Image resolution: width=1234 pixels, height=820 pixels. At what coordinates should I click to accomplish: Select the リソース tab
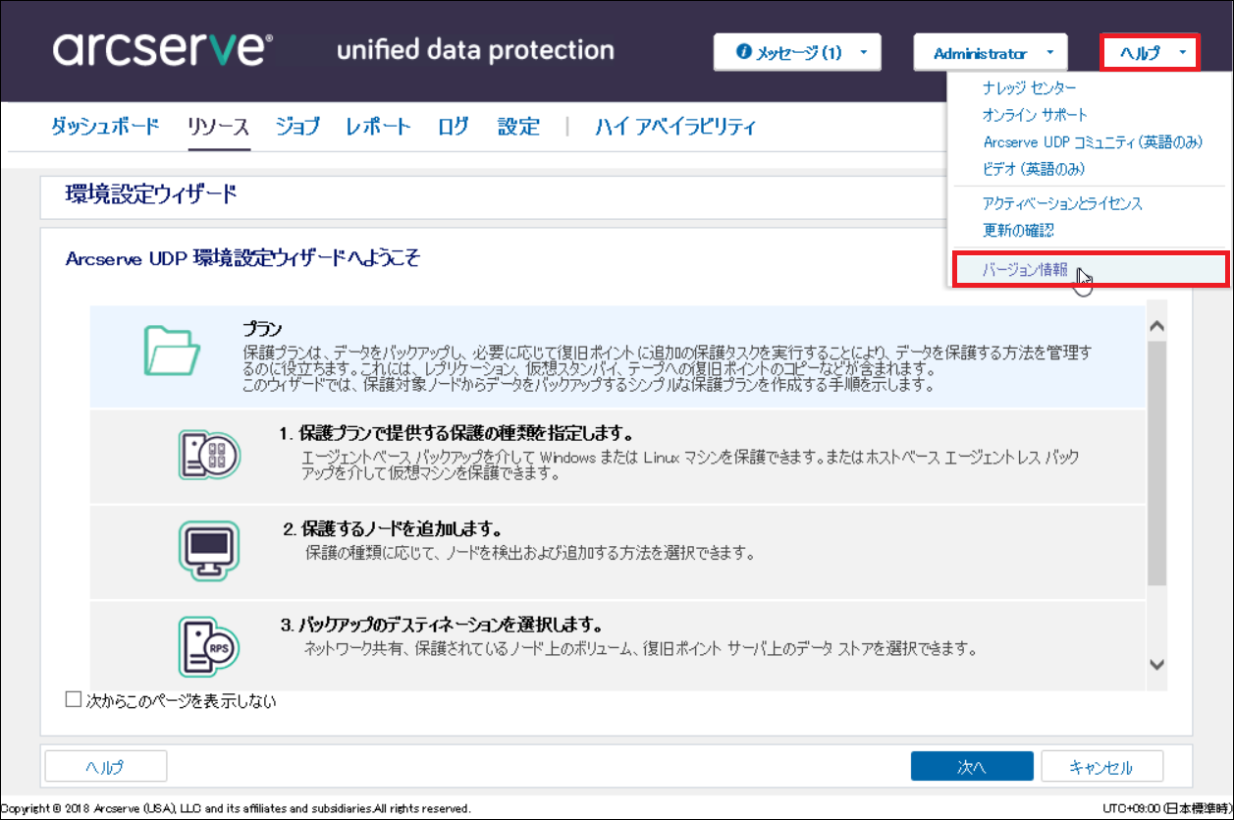(x=219, y=127)
